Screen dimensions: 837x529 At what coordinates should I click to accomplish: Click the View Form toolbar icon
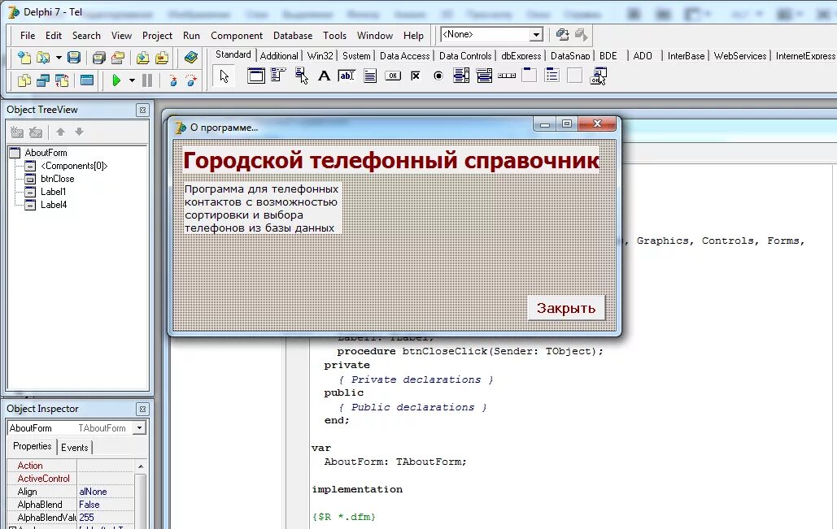(42, 80)
